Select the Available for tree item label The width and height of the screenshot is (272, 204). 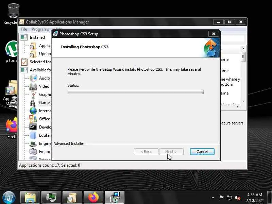pyautogui.click(x=40, y=70)
